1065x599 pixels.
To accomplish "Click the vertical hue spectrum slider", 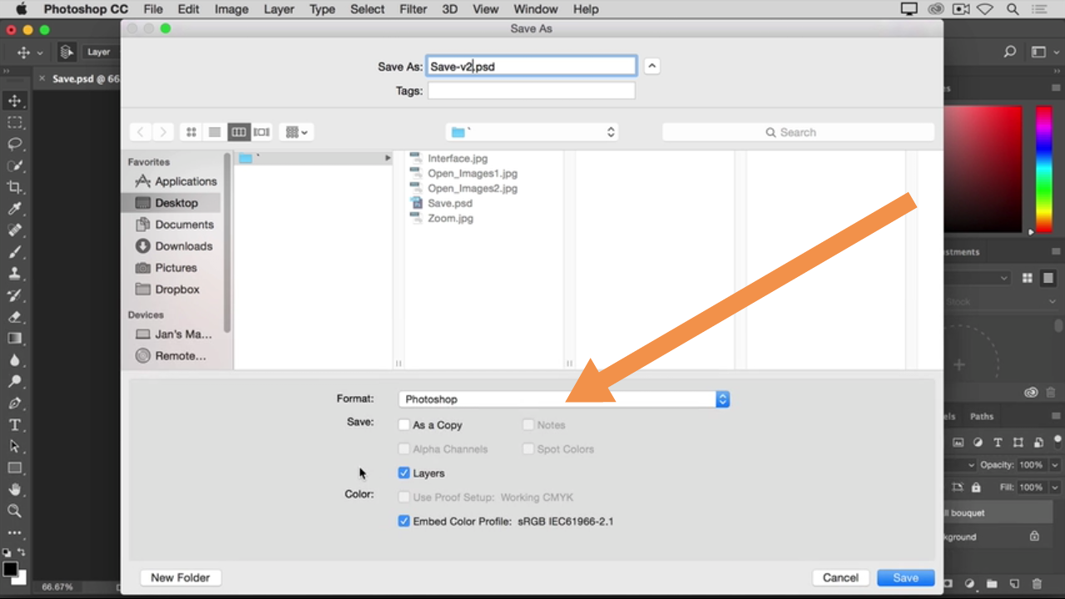I will [1043, 169].
